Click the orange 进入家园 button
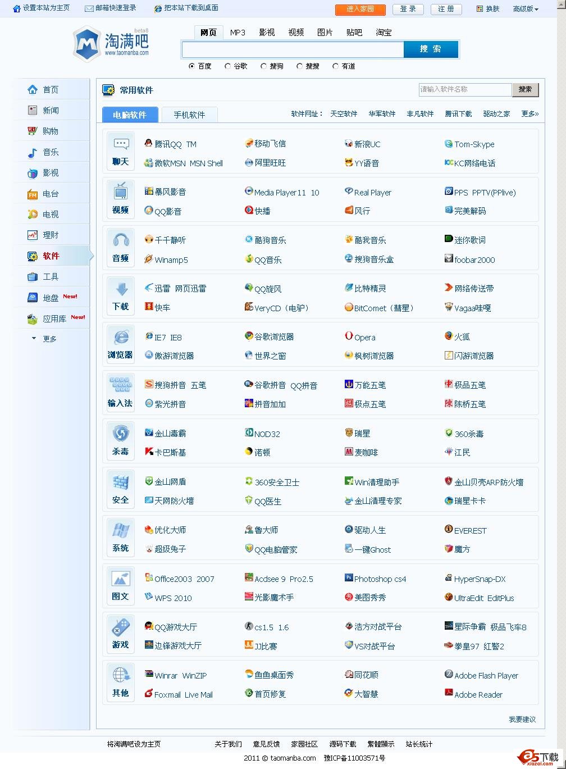566x769 pixels. coord(360,10)
